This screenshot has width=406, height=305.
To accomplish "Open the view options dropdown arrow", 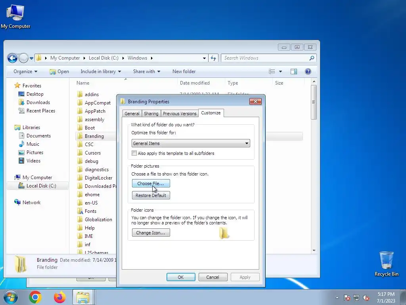I will [x=280, y=71].
